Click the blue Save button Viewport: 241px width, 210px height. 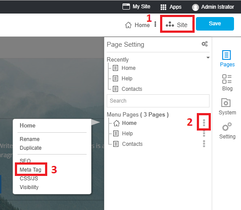tap(215, 24)
